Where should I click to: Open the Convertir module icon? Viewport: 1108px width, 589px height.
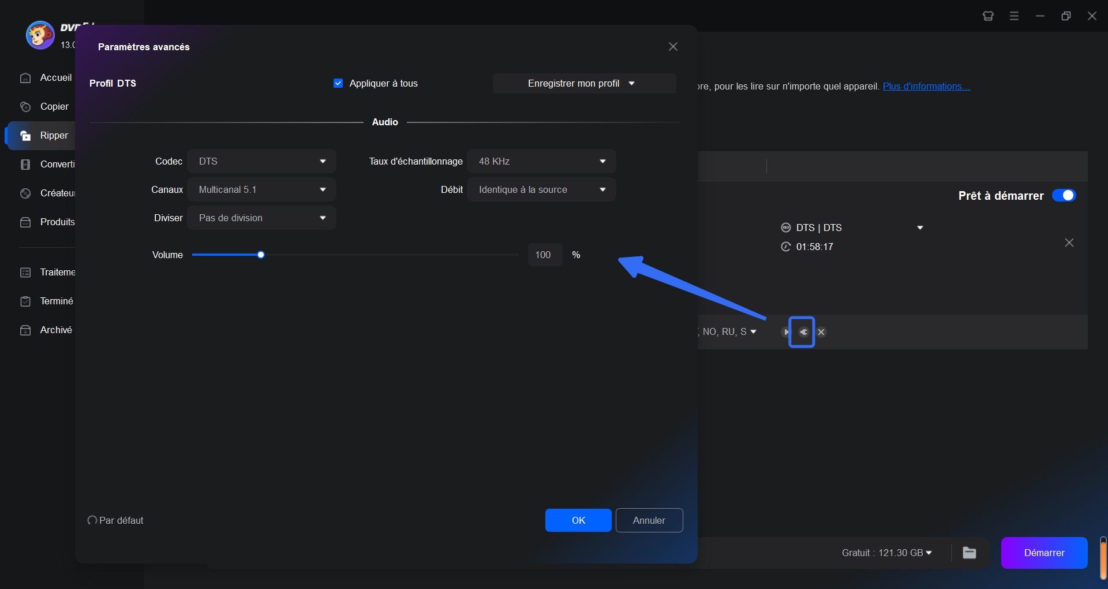click(x=25, y=165)
